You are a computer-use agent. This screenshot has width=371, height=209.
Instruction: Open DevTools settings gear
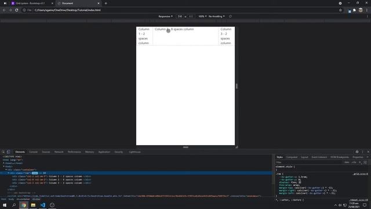point(357,152)
